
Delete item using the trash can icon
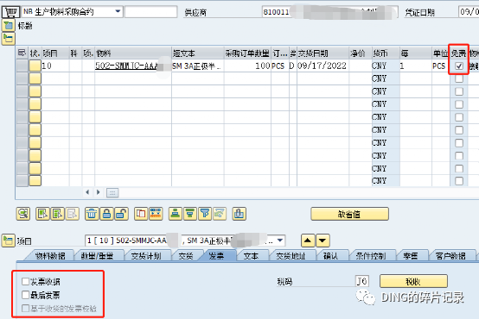click(92, 214)
